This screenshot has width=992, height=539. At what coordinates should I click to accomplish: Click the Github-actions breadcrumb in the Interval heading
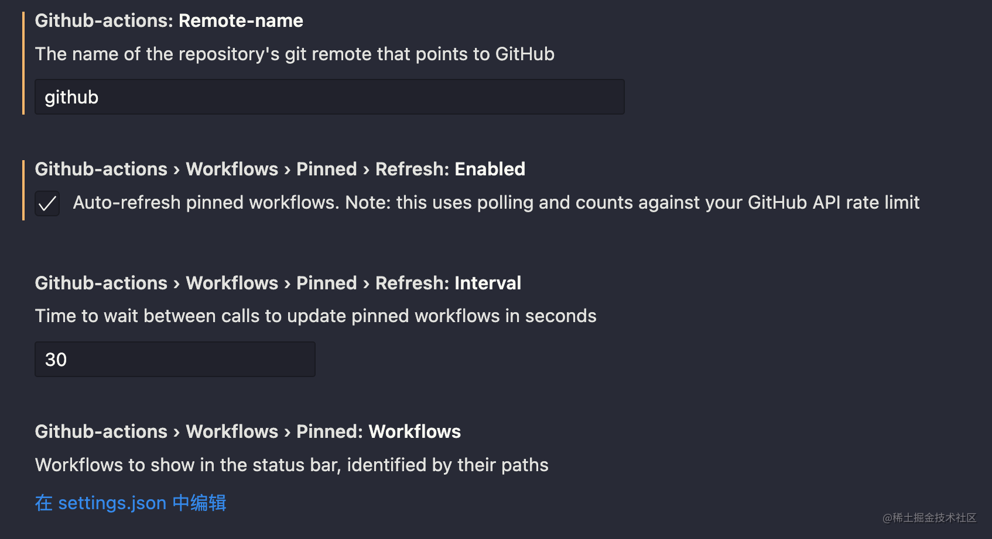pyautogui.click(x=100, y=283)
